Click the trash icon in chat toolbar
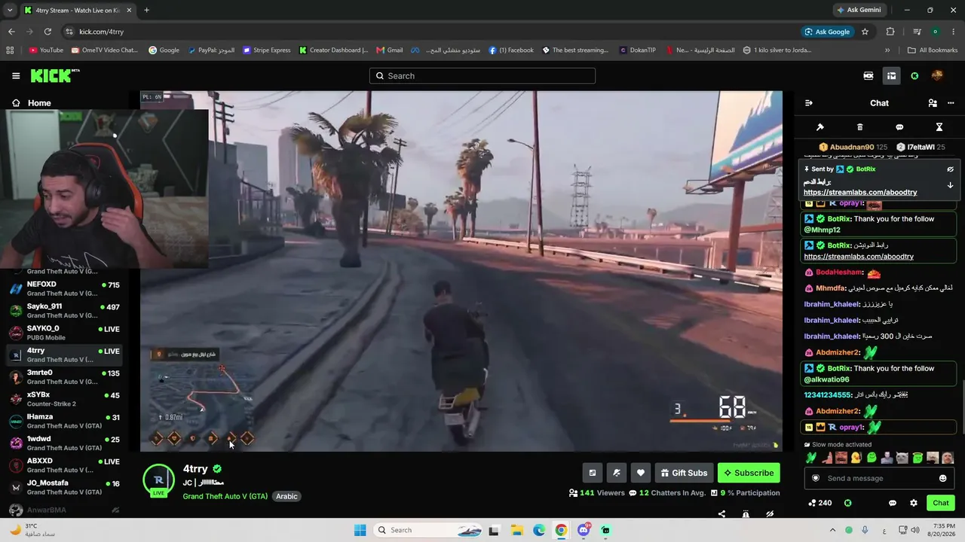 click(860, 127)
